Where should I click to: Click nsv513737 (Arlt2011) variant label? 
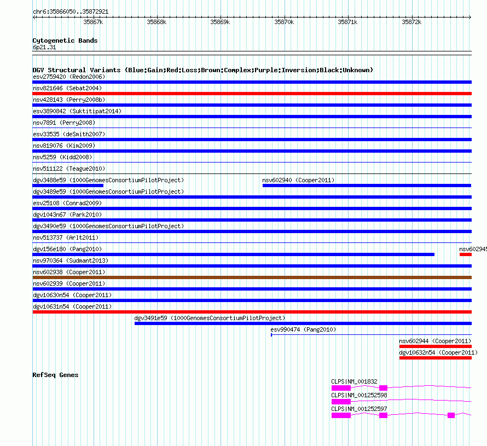[66, 238]
